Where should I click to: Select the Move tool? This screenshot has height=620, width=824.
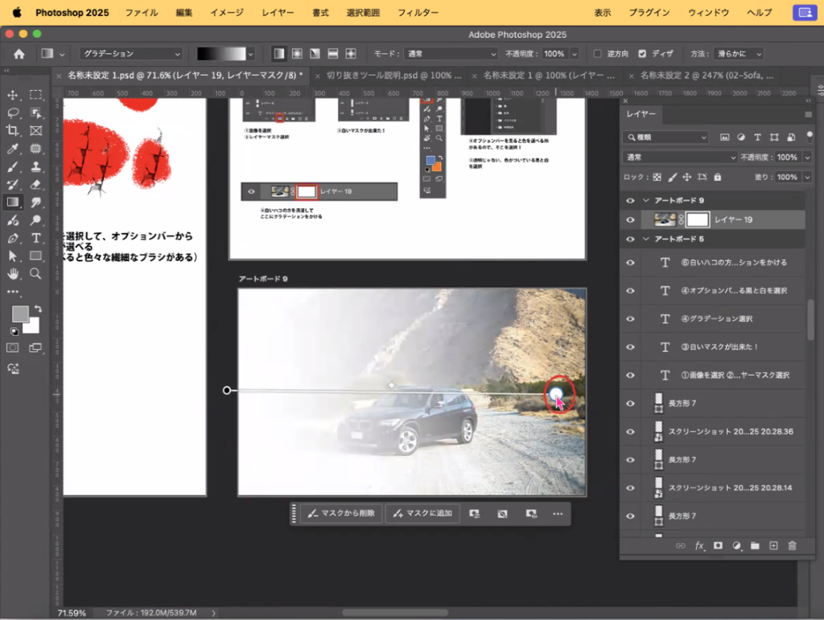point(13,95)
